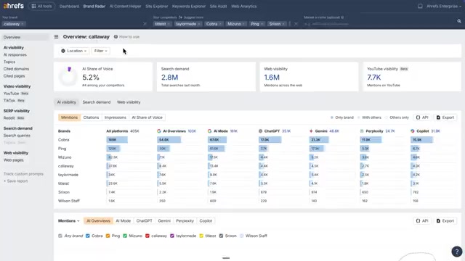Toggle the Mizuno checkbox
Image resolution: width=465 pixels, height=261 pixels.
click(125, 236)
